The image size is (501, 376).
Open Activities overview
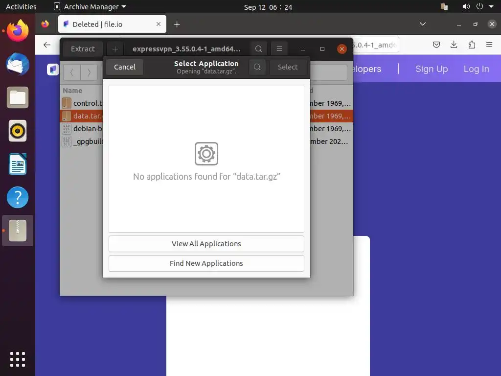tap(21, 7)
